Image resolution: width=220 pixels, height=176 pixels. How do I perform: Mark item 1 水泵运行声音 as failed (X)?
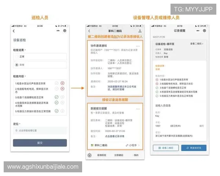62,83
